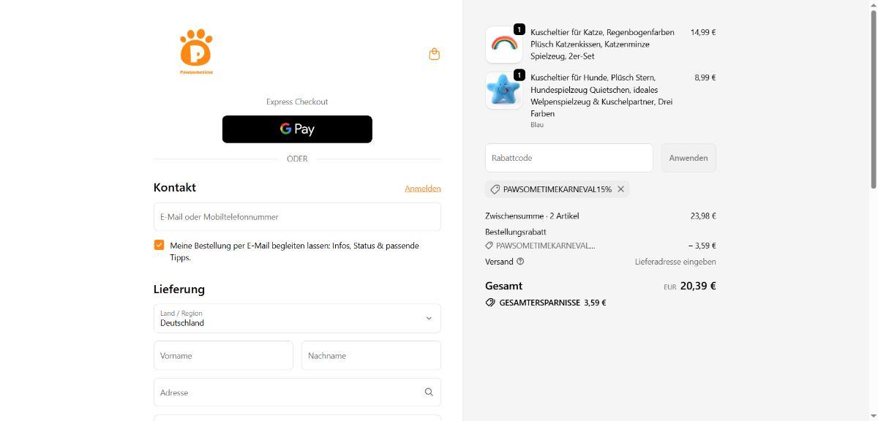
Task: Open the shopping bag cart icon
Action: click(434, 54)
